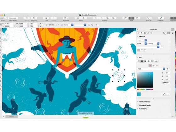Open the Alignment dropdown
176x132 pixels.
[x=66, y=18]
